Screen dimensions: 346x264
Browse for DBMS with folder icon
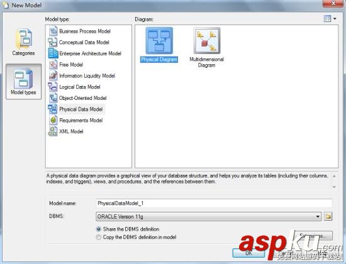point(328,216)
